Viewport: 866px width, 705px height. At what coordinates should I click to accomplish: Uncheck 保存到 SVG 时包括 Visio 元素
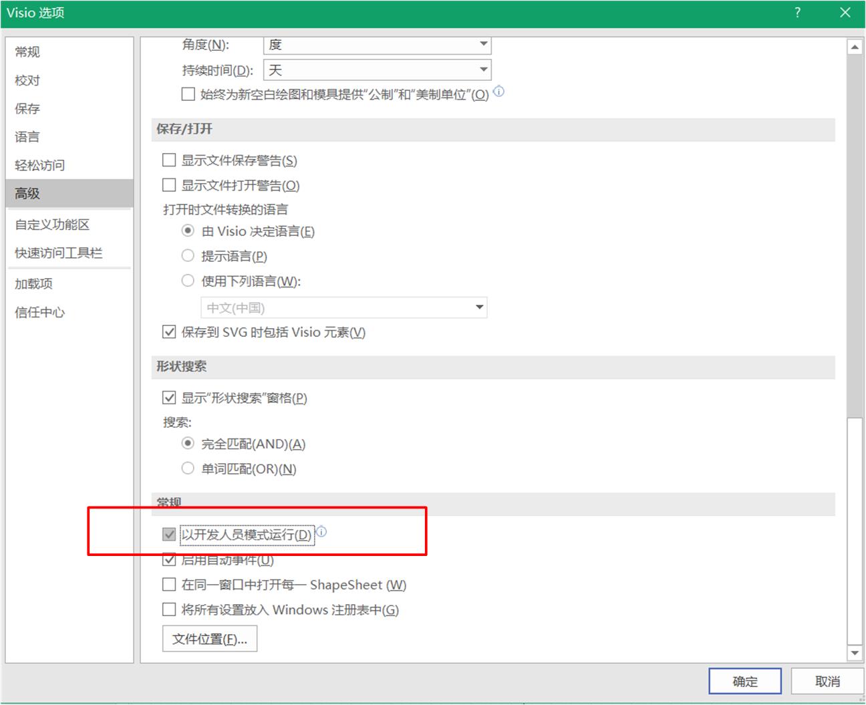coord(169,331)
